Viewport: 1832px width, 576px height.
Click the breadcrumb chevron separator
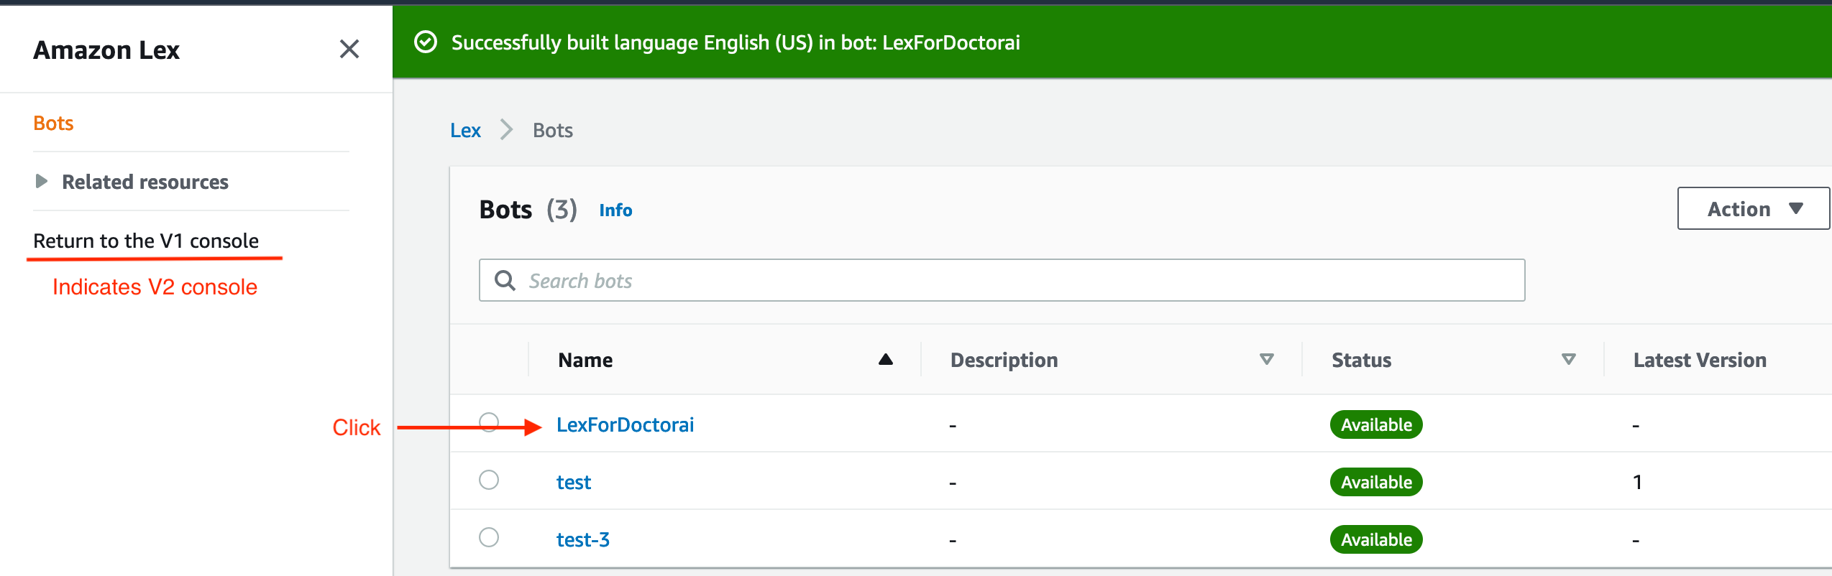click(x=507, y=130)
